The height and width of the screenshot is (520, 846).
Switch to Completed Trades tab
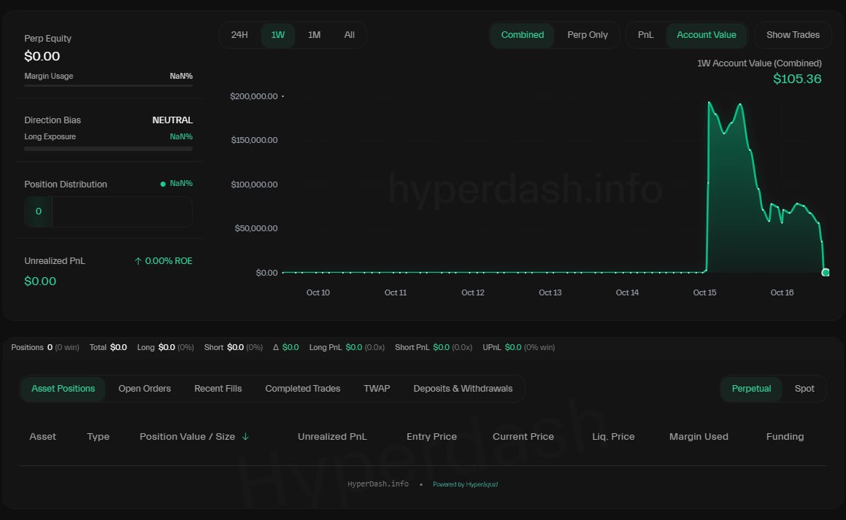(302, 389)
